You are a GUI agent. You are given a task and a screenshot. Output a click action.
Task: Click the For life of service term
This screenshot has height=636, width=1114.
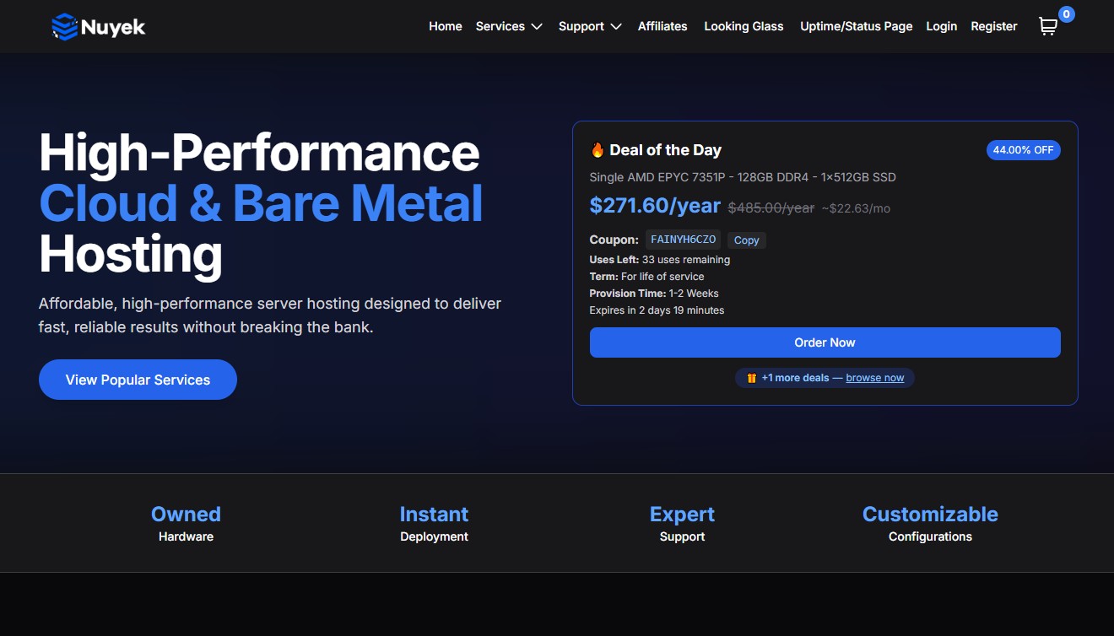point(662,277)
